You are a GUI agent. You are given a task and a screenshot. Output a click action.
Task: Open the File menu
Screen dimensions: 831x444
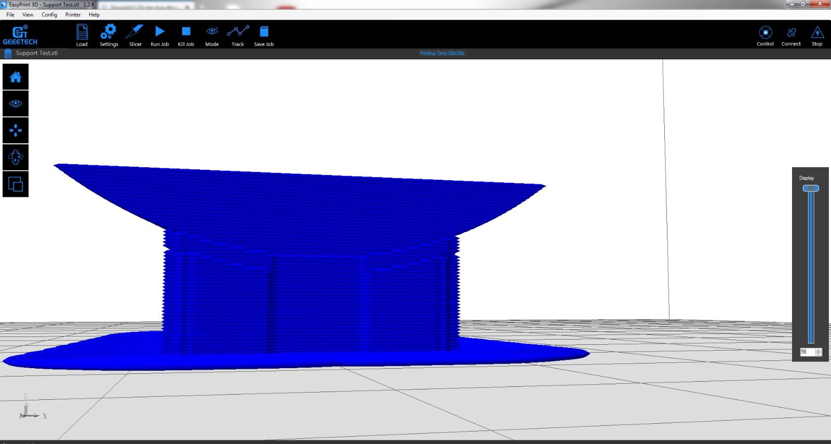(10, 15)
